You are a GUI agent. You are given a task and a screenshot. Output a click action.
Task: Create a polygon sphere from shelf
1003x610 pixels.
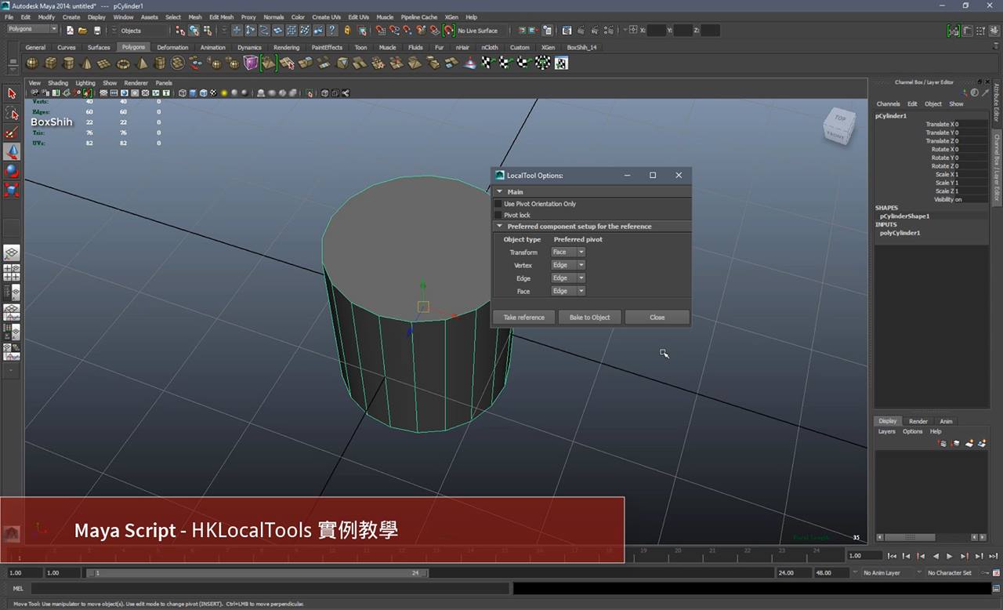pos(33,63)
